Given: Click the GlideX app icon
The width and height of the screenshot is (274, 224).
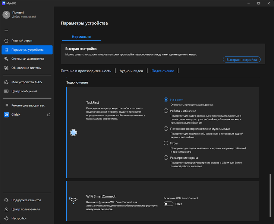Looking at the screenshot, I should (6, 115).
